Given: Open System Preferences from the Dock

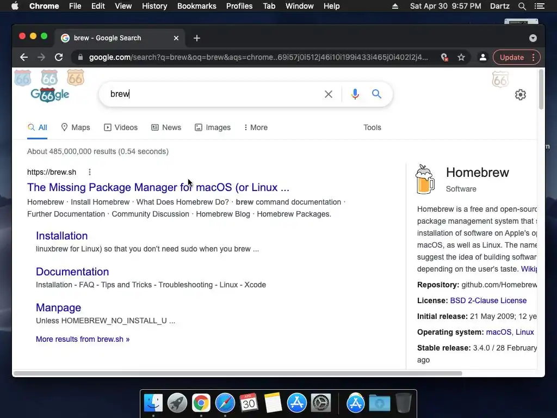Looking at the screenshot, I should [321, 403].
